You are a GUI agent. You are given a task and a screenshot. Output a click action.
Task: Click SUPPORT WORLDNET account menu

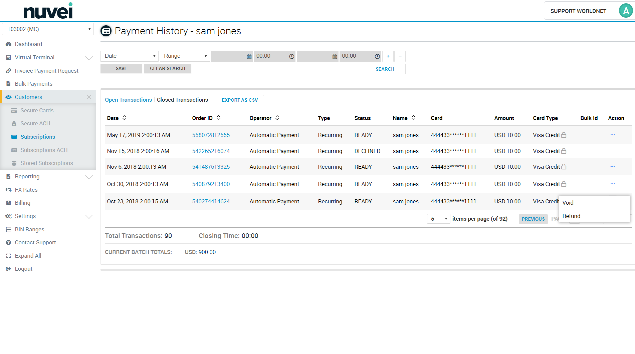[578, 11]
